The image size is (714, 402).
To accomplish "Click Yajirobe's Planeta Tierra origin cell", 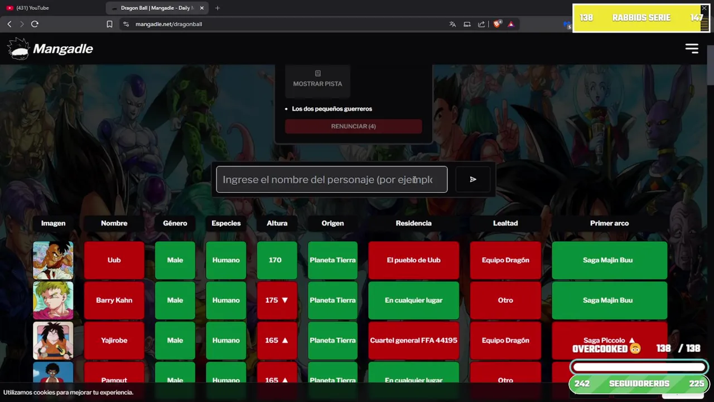I will pos(332,341).
